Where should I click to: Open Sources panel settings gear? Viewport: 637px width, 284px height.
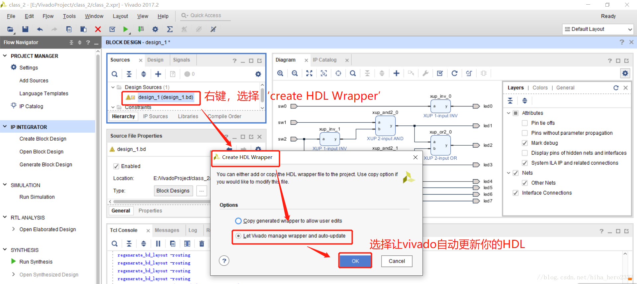[258, 74]
